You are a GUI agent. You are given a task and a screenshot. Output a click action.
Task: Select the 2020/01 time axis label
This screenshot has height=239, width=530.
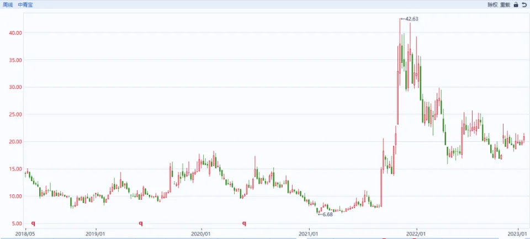[201, 233]
